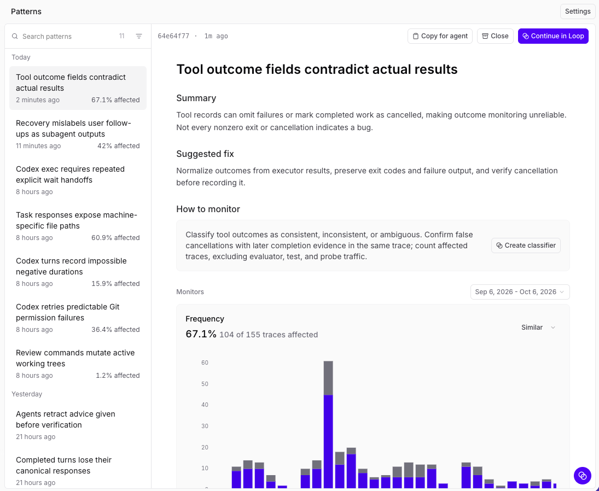Open Completed turns lose their canonical responses

pyautogui.click(x=78, y=471)
